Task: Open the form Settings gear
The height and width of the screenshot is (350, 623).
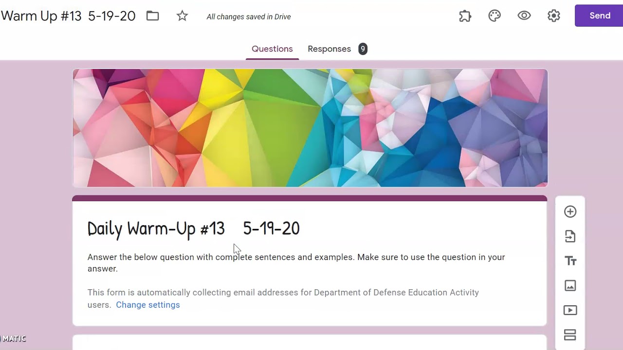Action: [553, 16]
